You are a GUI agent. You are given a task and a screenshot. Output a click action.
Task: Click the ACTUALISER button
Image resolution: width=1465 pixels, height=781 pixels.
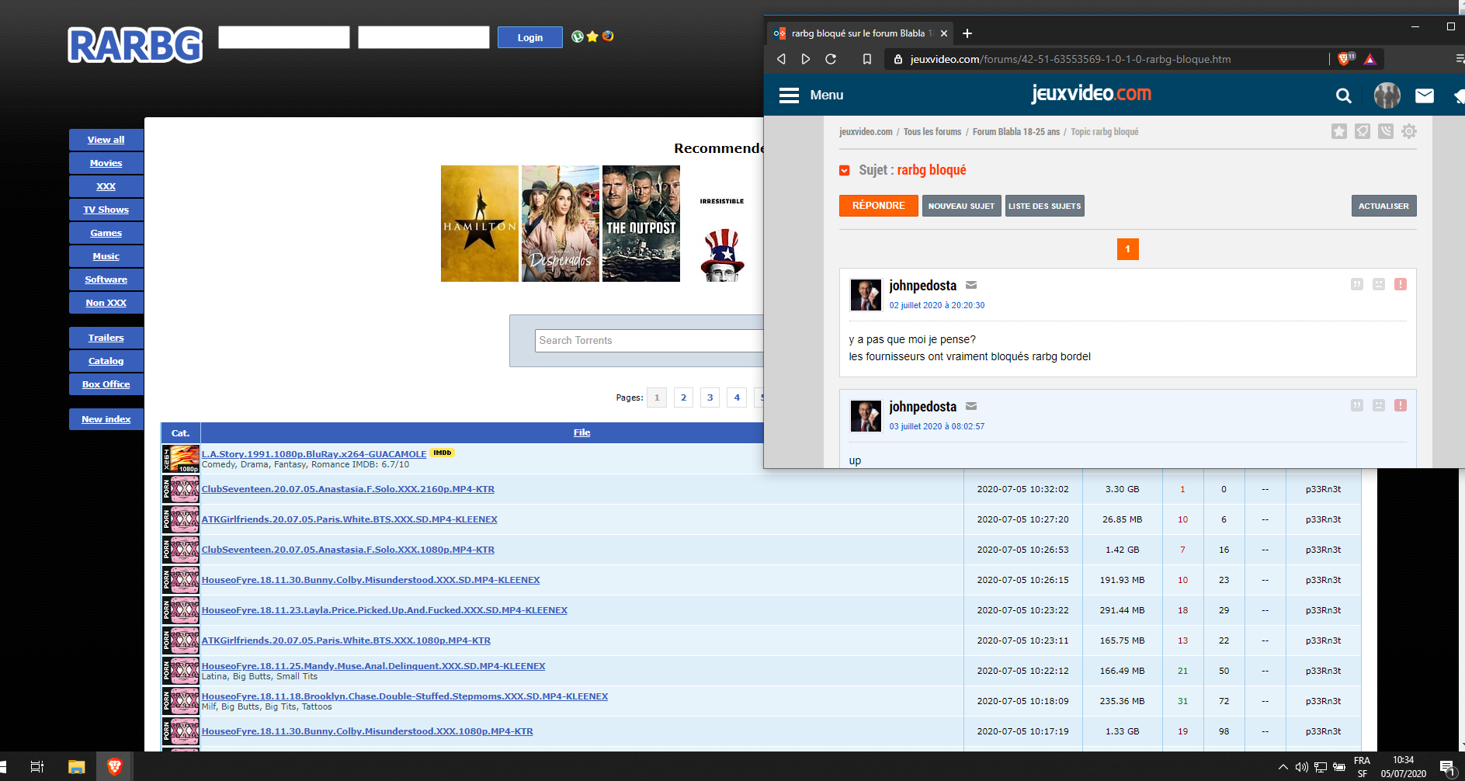[1383, 206]
